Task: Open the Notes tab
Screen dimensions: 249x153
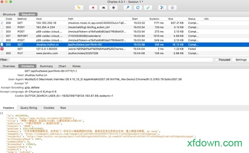Action: pos(76,66)
